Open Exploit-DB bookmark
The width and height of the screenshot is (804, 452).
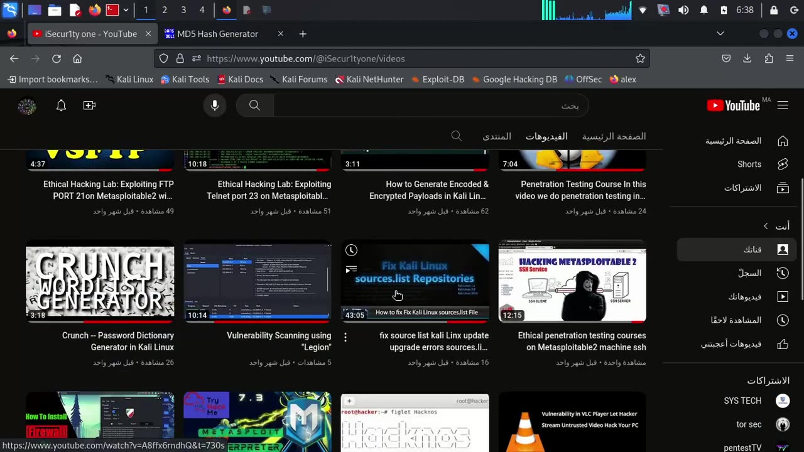[x=437, y=79]
